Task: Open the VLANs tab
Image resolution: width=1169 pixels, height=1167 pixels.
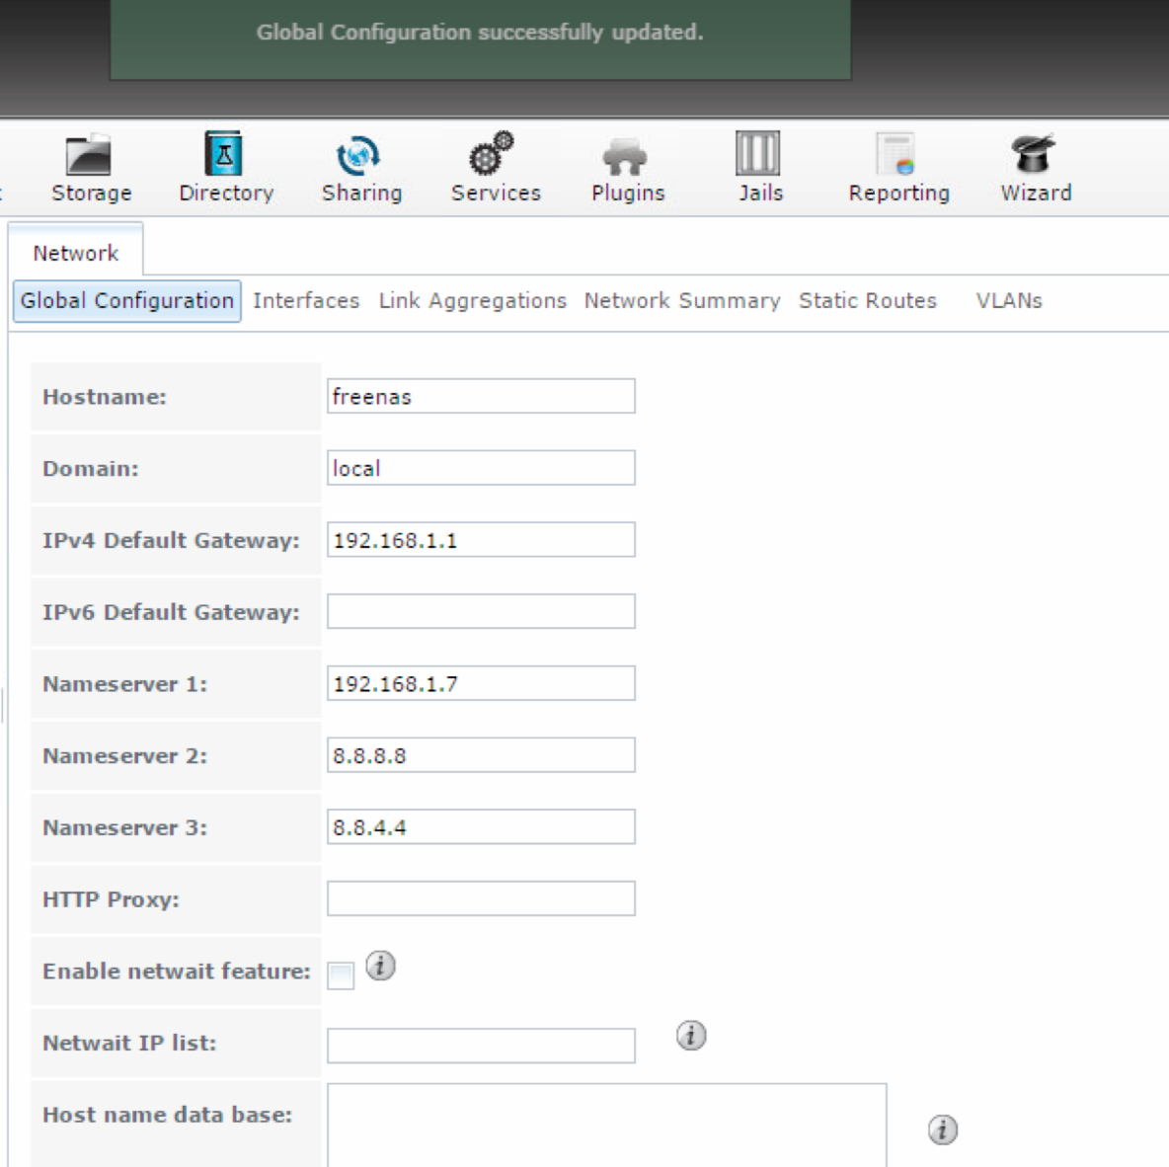Action: click(x=1009, y=300)
